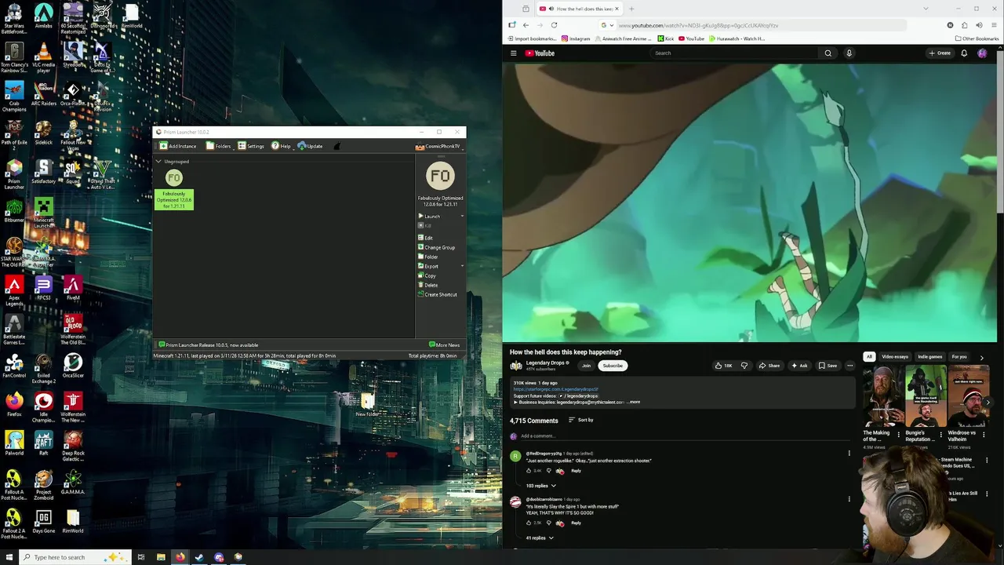Like the video with 18K likes
1004x565 pixels.
click(x=723, y=366)
